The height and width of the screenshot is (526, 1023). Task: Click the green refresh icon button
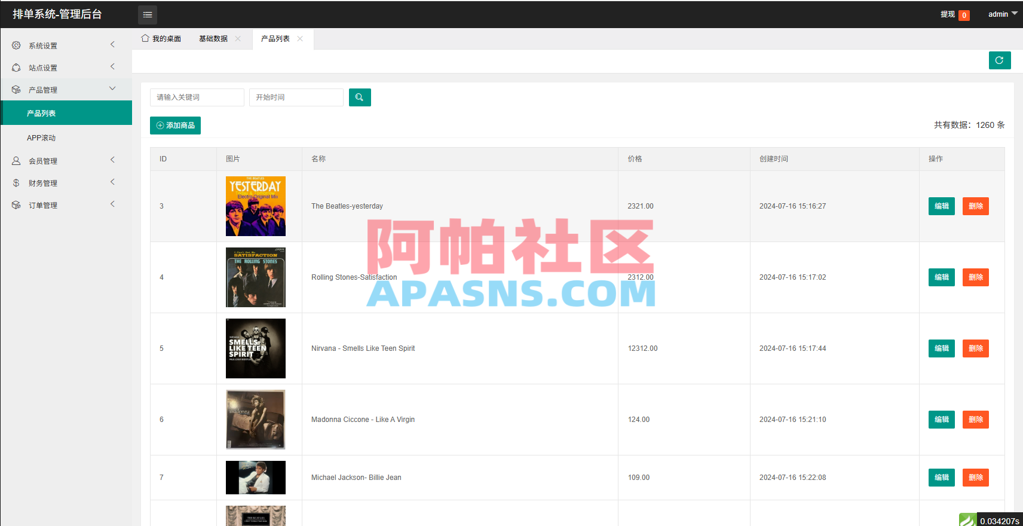[x=1000, y=60]
